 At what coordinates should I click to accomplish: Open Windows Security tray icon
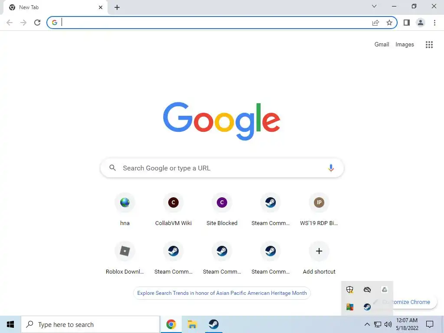coord(350,289)
